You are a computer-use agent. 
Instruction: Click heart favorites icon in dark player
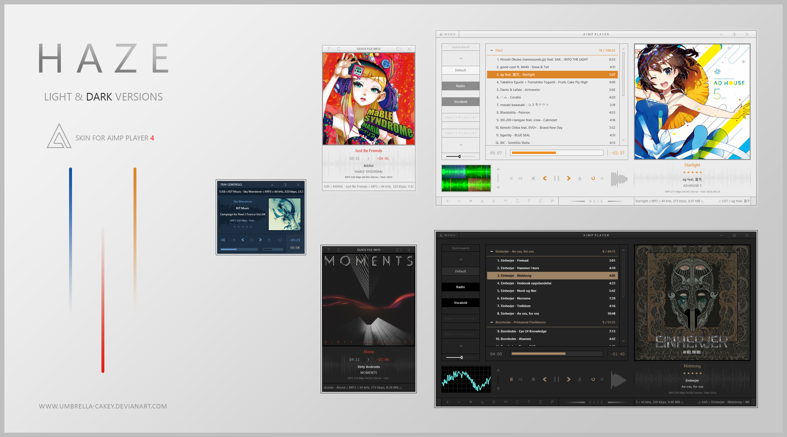(x=470, y=402)
